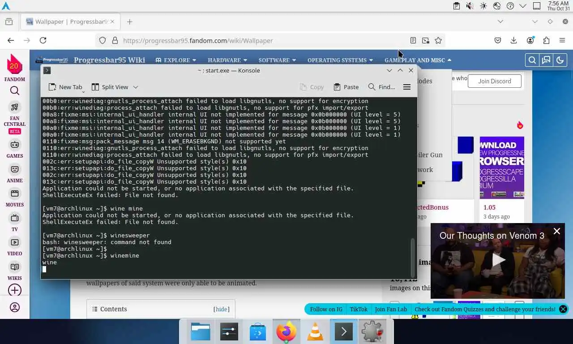The image size is (573, 344).
Task: Select the Wallpaper | Progressbar95 tab
Action: pos(70,21)
